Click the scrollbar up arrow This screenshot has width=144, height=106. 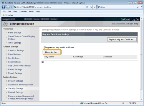(141, 19)
